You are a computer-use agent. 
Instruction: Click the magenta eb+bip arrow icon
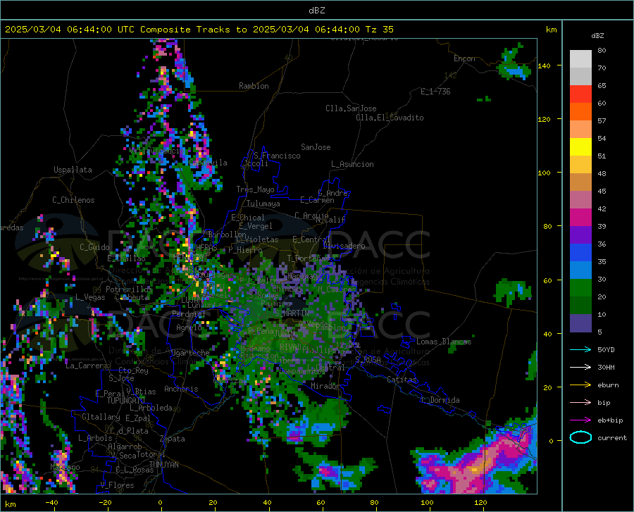coord(580,420)
